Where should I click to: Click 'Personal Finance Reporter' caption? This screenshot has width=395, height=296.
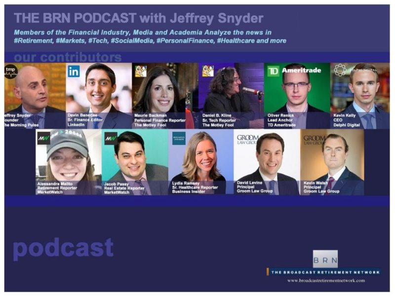160,120
